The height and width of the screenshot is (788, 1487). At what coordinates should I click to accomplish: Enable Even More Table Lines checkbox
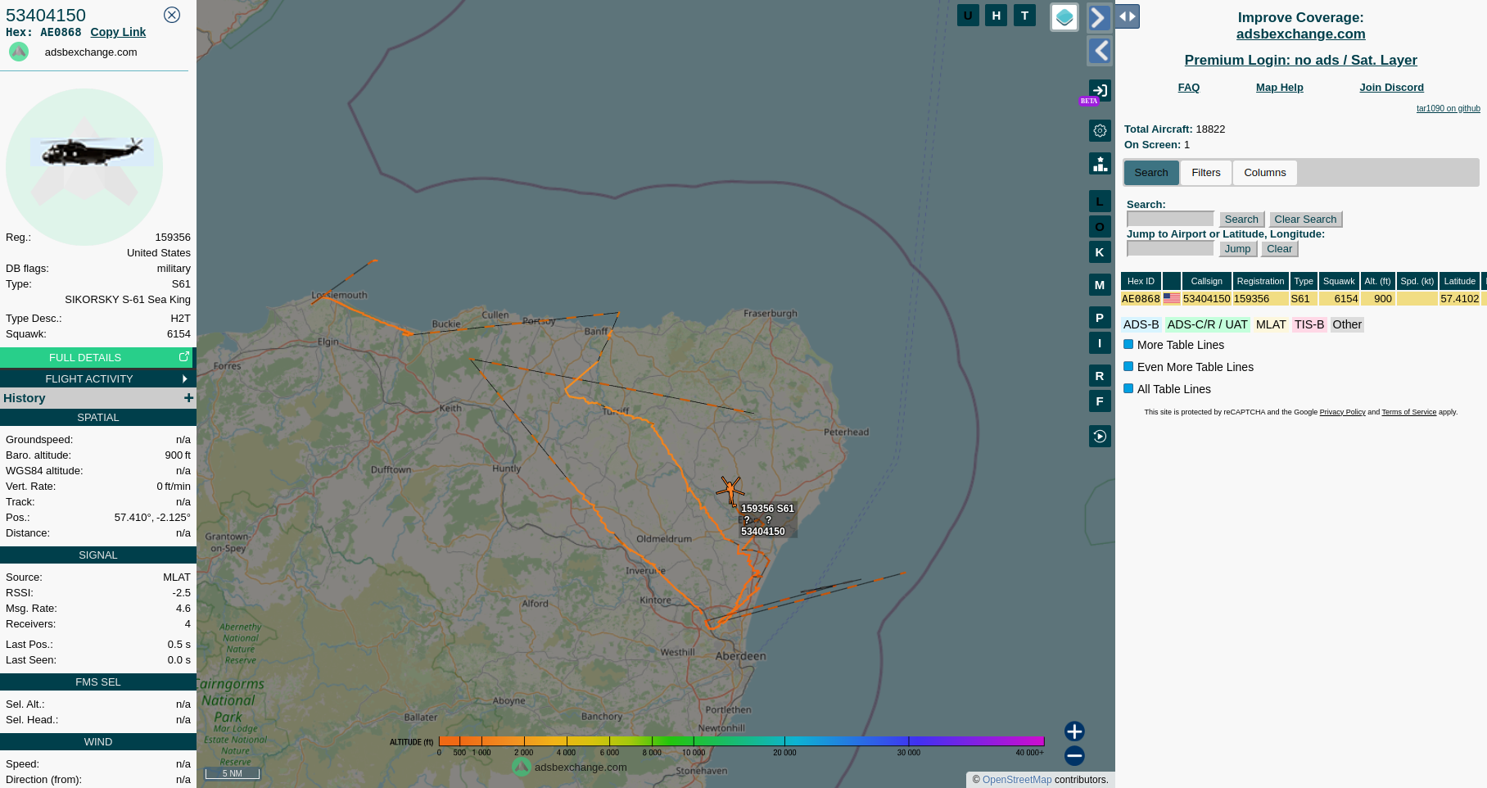[1128, 367]
